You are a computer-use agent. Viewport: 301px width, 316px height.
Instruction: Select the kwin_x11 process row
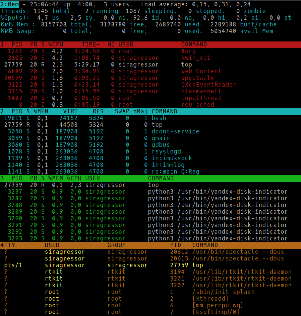point(101,58)
